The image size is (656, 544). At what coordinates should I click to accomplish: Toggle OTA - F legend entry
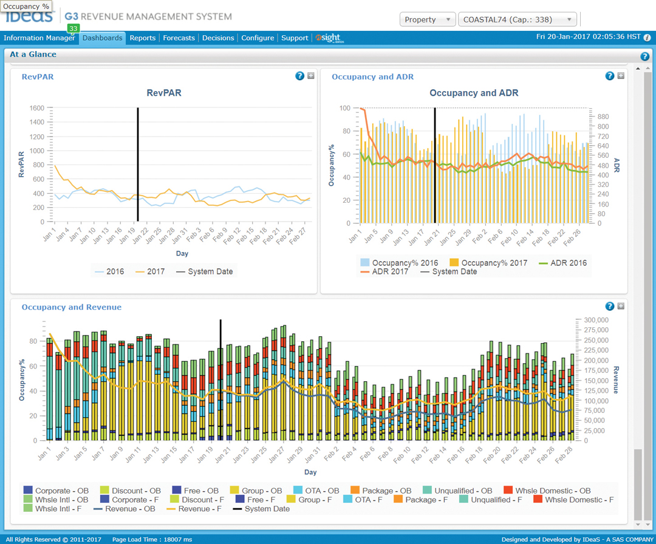click(363, 500)
